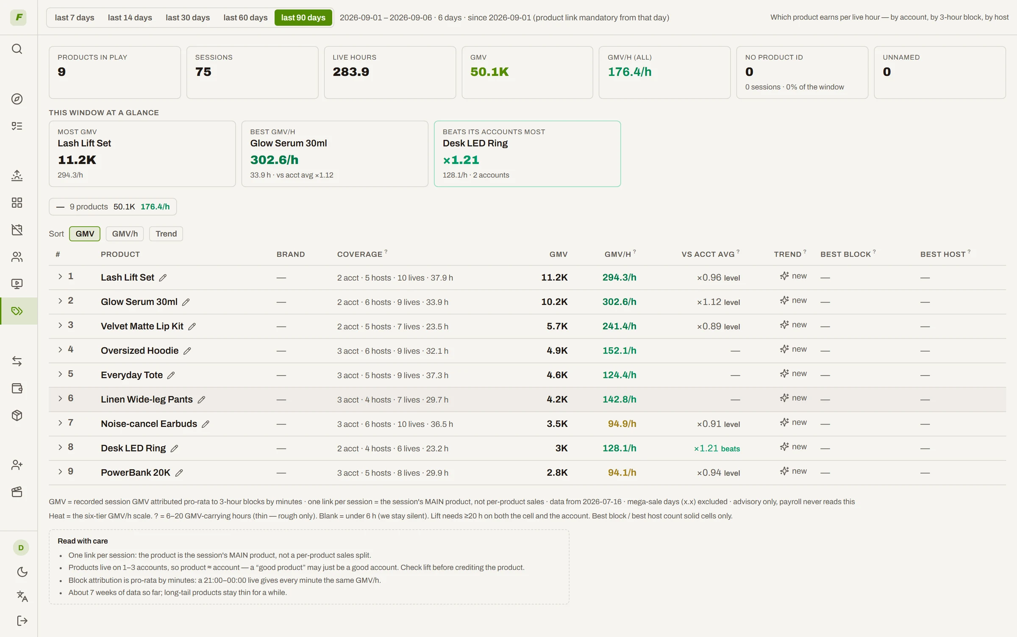The width and height of the screenshot is (1017, 637).
Task: Edit the Everyday Tote name pencil
Action: tap(171, 375)
